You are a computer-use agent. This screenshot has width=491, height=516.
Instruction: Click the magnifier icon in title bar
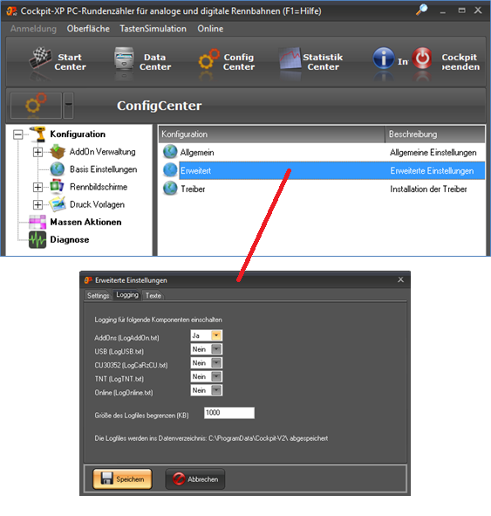point(421,10)
